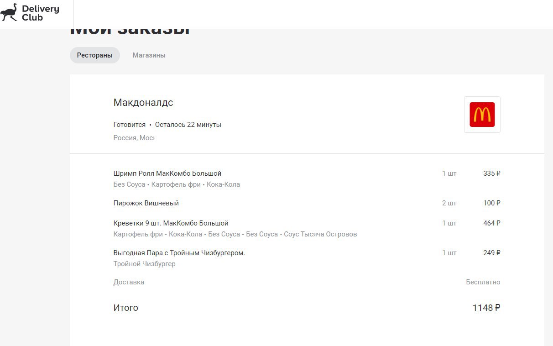Open the Макдоналдс restaurant name

tap(143, 103)
